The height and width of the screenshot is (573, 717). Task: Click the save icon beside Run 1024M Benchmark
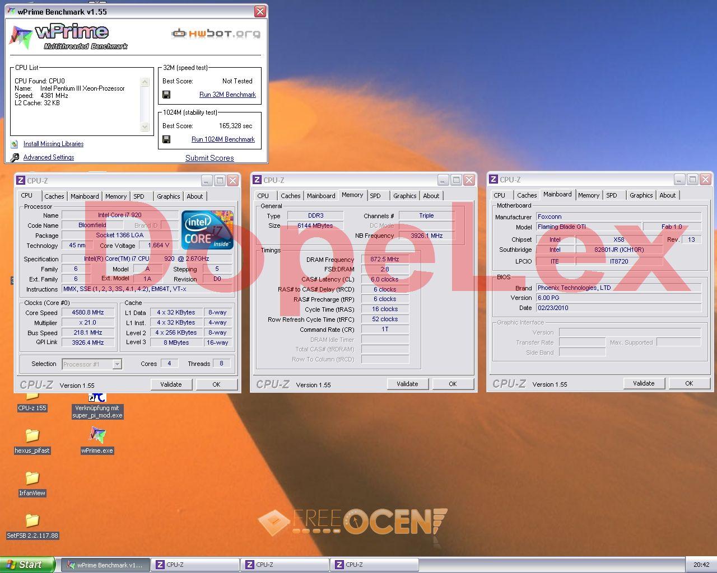[x=166, y=139]
